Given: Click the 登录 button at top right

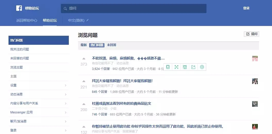Looking at the screenshot, I should pyautogui.click(x=246, y=8).
